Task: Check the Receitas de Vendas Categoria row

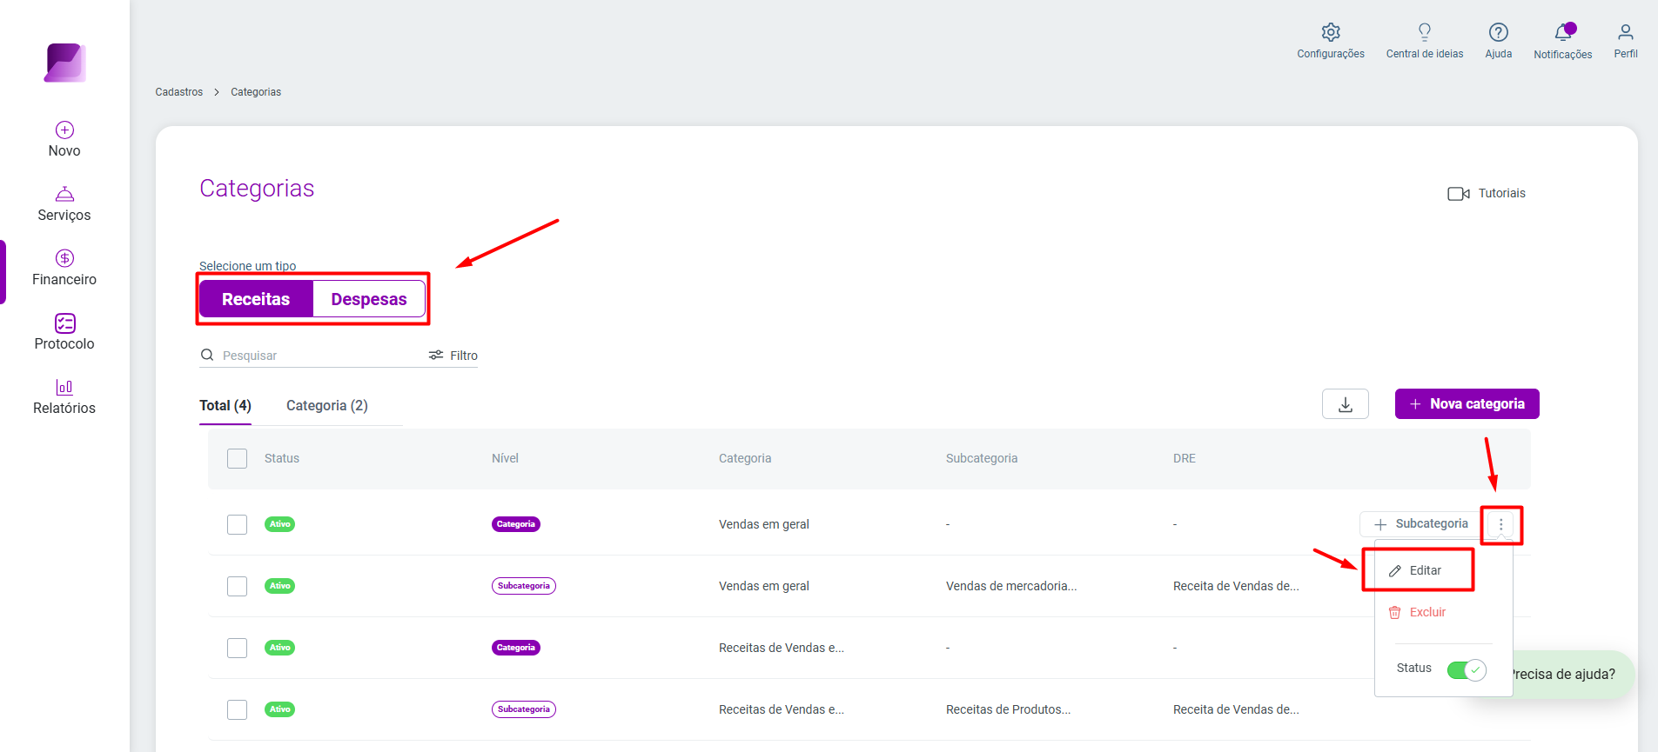Action: pyautogui.click(x=237, y=648)
